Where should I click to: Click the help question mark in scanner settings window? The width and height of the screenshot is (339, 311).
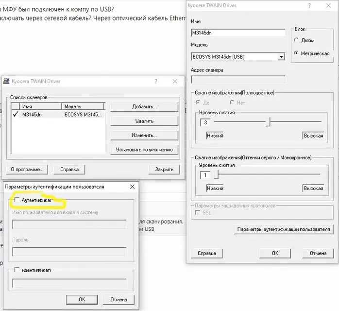coord(309,6)
